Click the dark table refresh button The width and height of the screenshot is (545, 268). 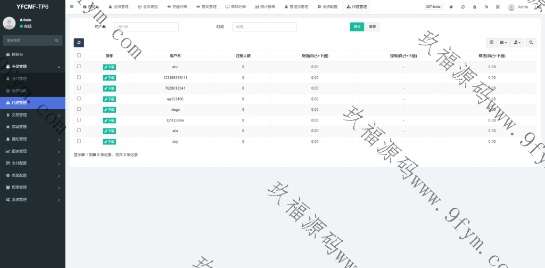(x=79, y=43)
